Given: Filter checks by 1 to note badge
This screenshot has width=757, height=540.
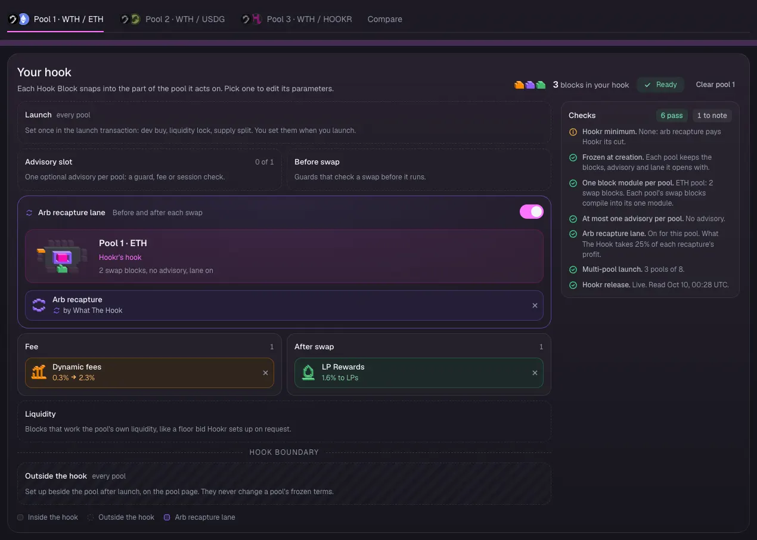Looking at the screenshot, I should coord(712,116).
